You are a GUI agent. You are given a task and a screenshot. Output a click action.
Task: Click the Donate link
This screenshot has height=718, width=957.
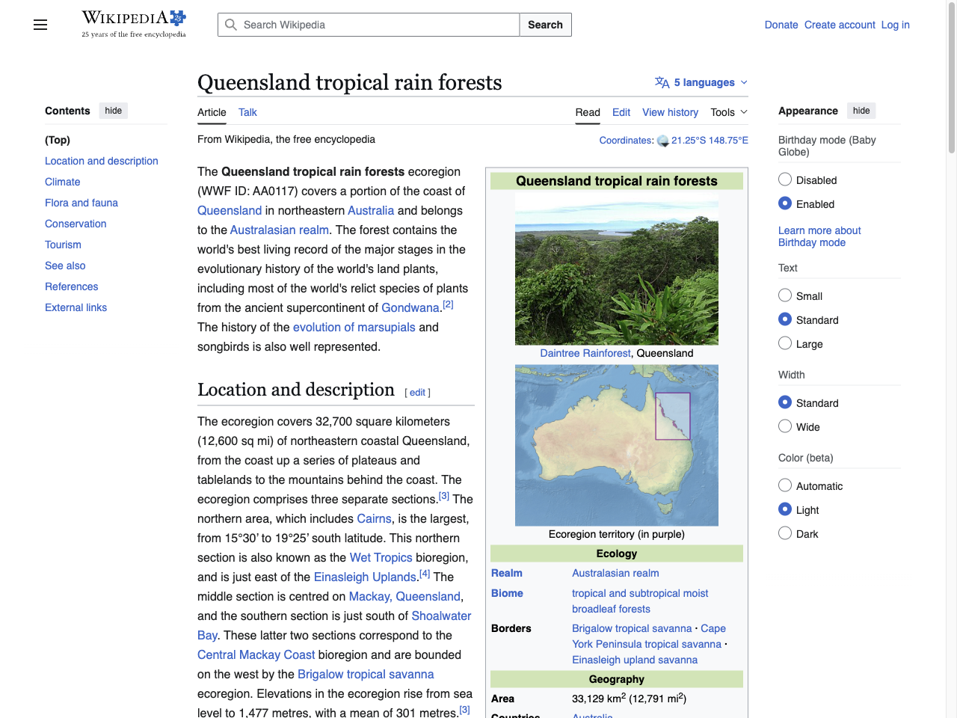pyautogui.click(x=781, y=25)
